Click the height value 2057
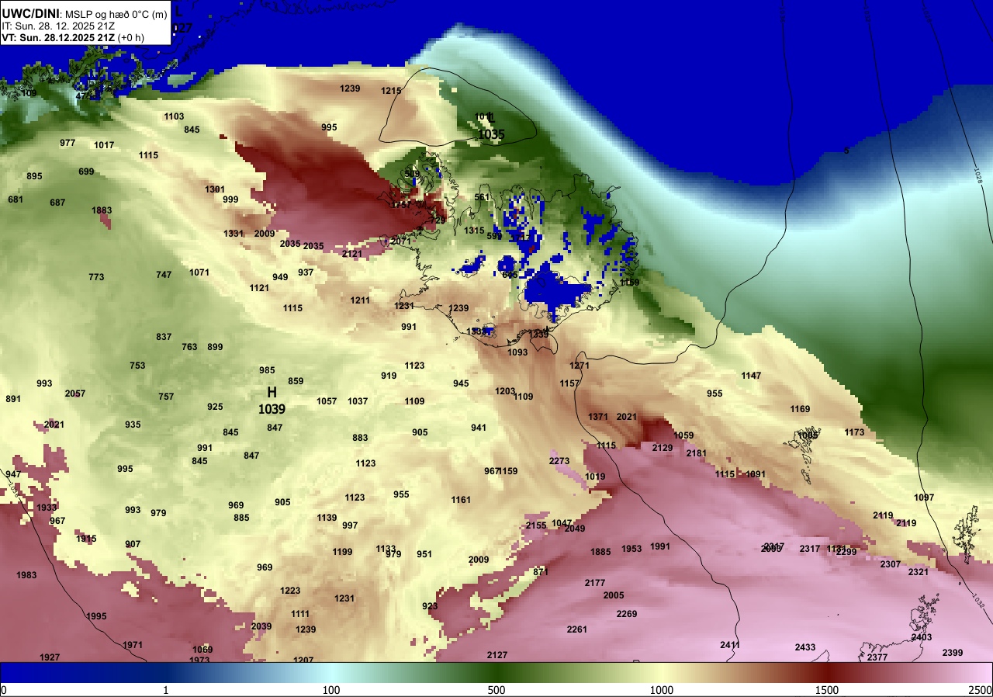The image size is (993, 697). click(75, 394)
